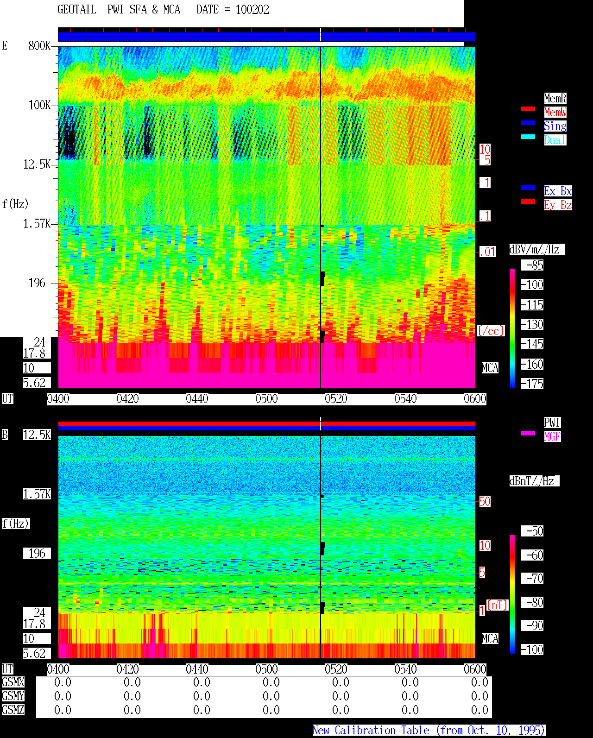Click the "-160" color scale value
The width and height of the screenshot is (593, 738).
532,364
